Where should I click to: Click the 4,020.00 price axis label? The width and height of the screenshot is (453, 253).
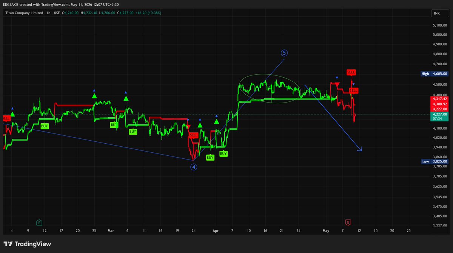[x=440, y=138]
